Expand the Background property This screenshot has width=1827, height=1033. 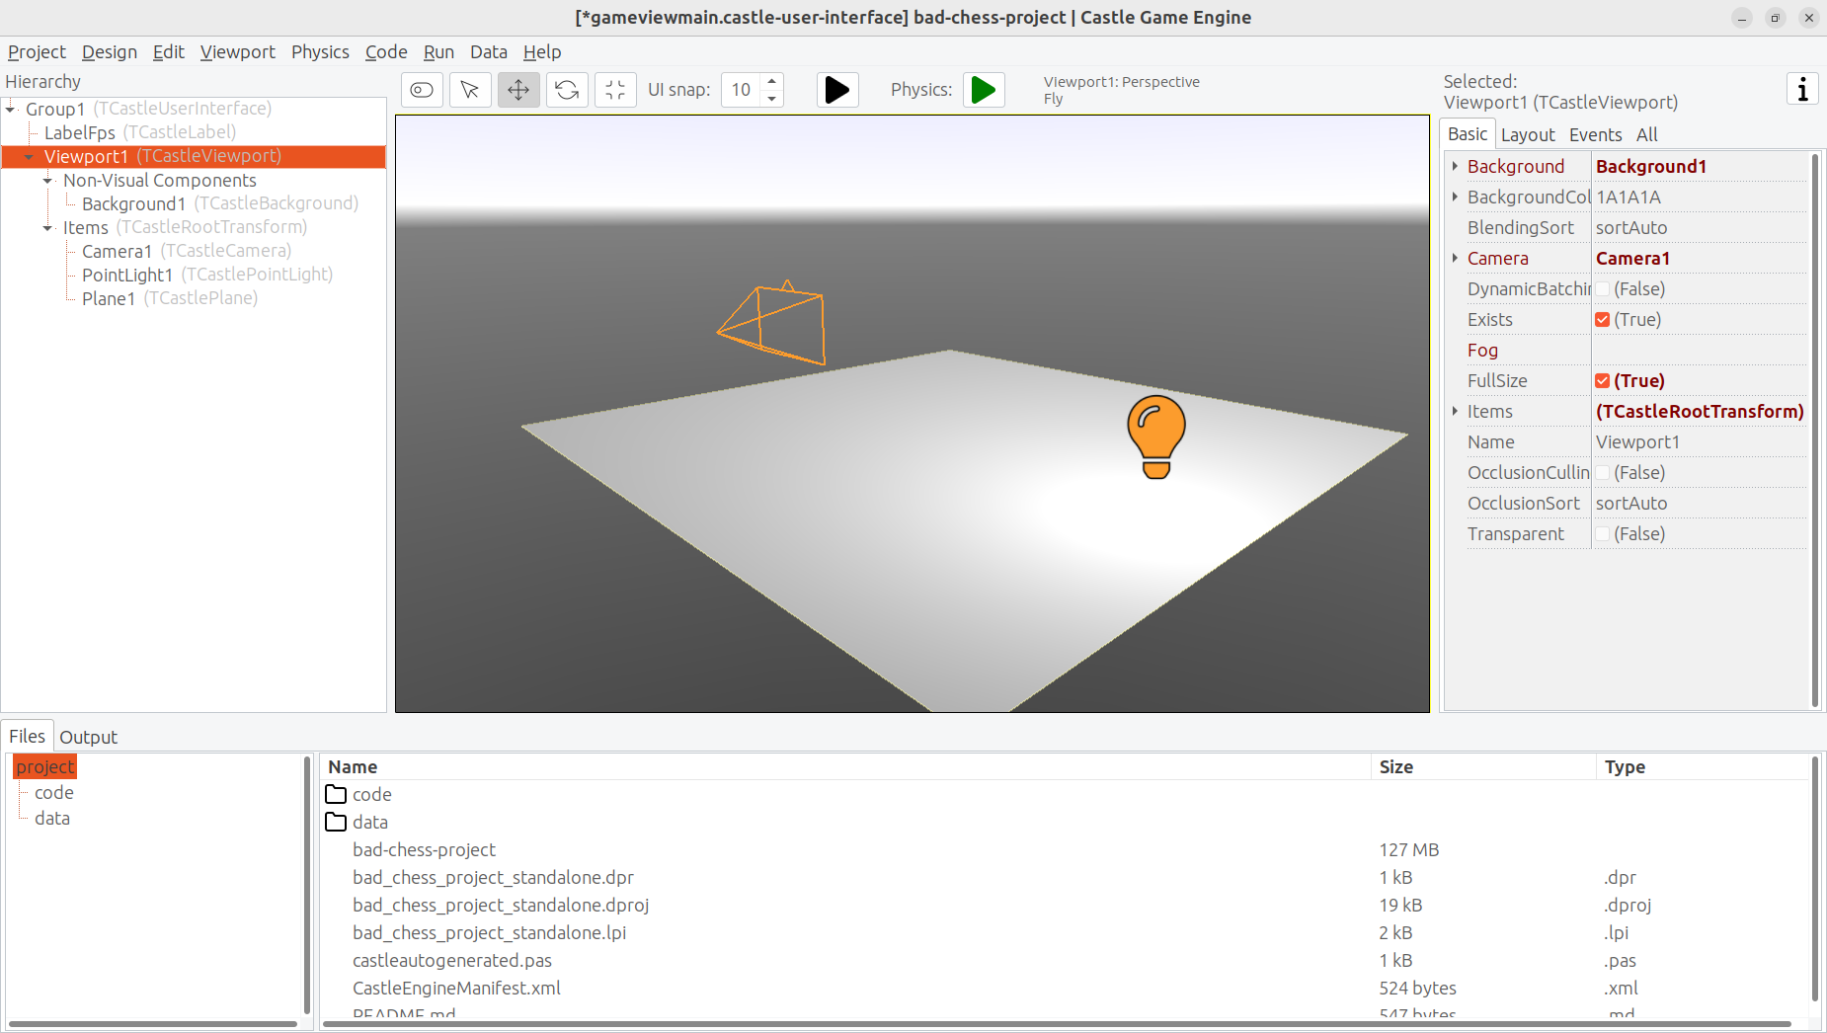point(1455,166)
